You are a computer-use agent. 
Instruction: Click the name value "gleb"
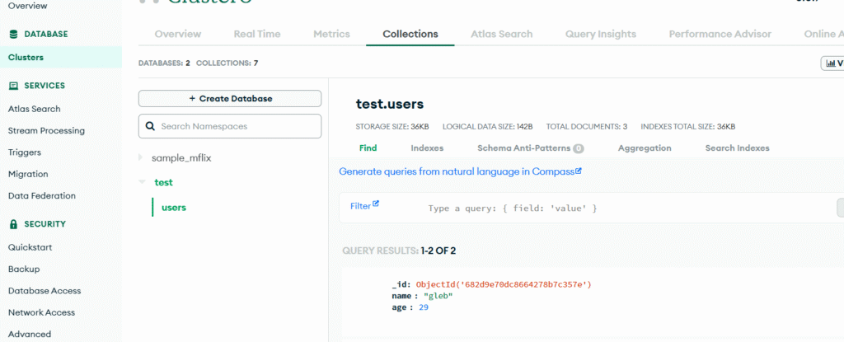[x=438, y=296]
